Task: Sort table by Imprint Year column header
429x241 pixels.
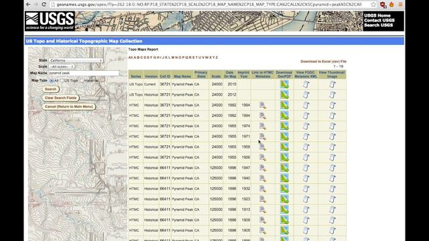Action: click(x=243, y=74)
